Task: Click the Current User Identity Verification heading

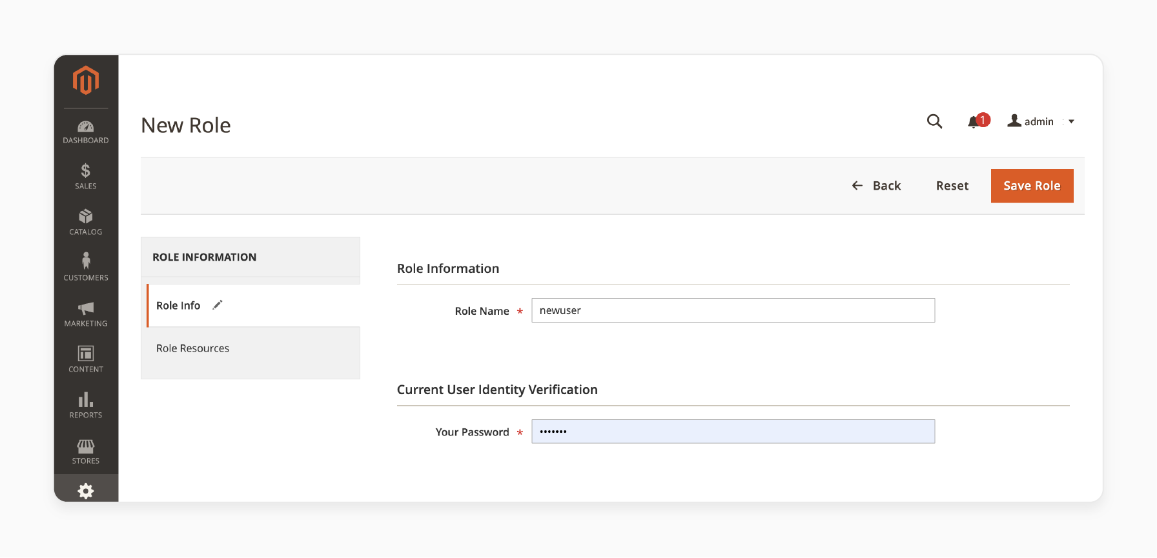Action: 497,390
